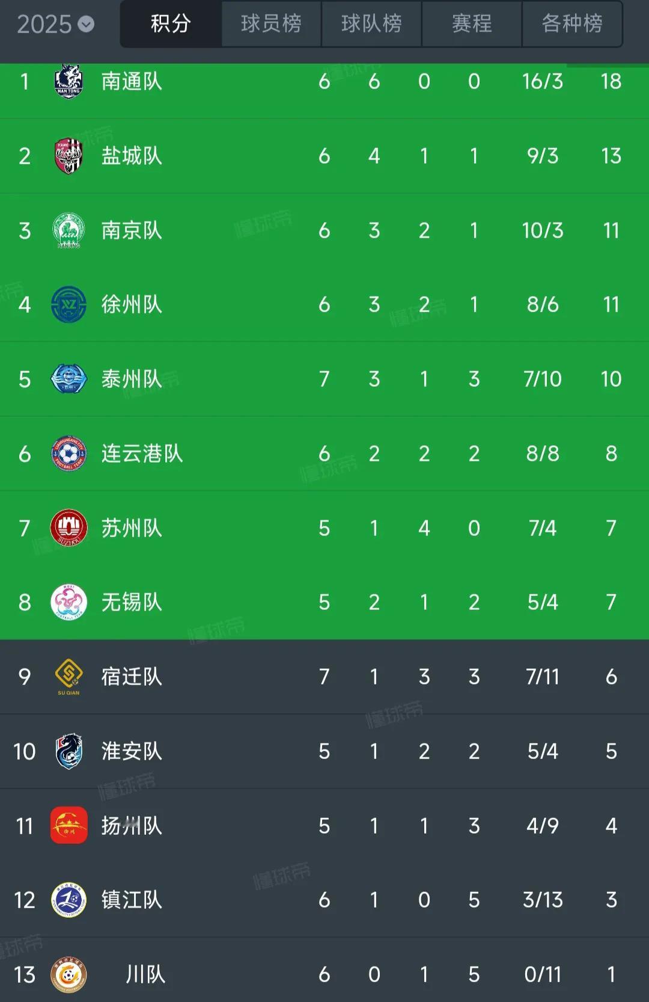Tap the 苏州队 red circular logo
Image resolution: width=649 pixels, height=1002 pixels.
pos(69,528)
